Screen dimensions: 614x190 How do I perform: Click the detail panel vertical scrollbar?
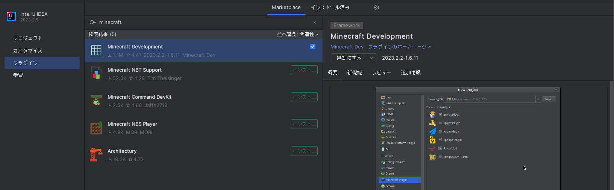pos(612,135)
